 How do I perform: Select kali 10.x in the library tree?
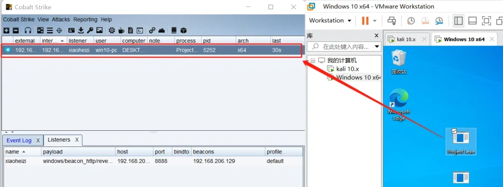pos(347,69)
